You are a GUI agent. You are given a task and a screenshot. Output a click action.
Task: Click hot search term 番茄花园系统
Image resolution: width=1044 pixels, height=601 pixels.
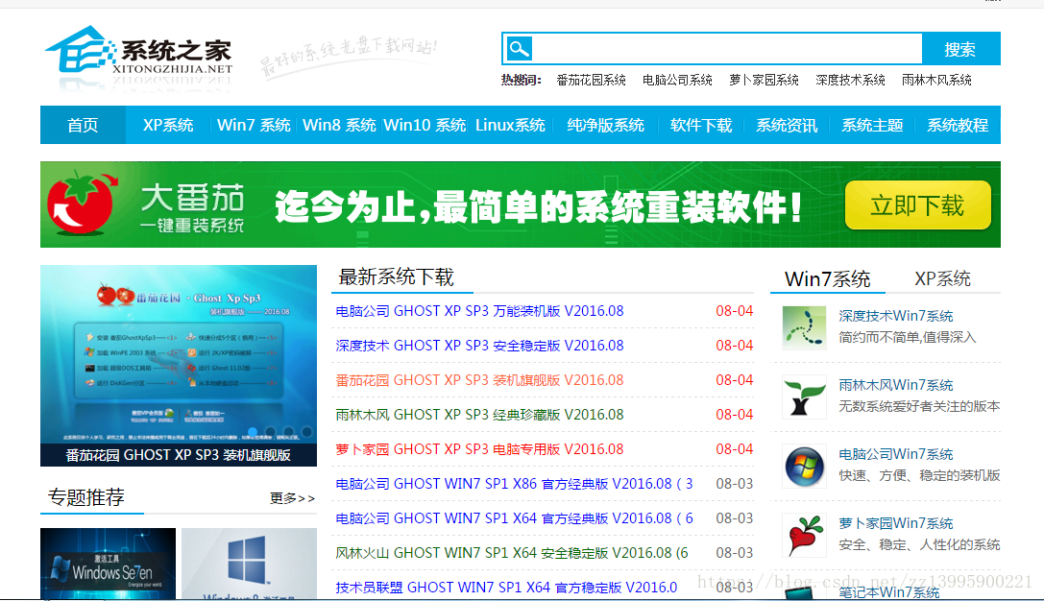coord(592,80)
